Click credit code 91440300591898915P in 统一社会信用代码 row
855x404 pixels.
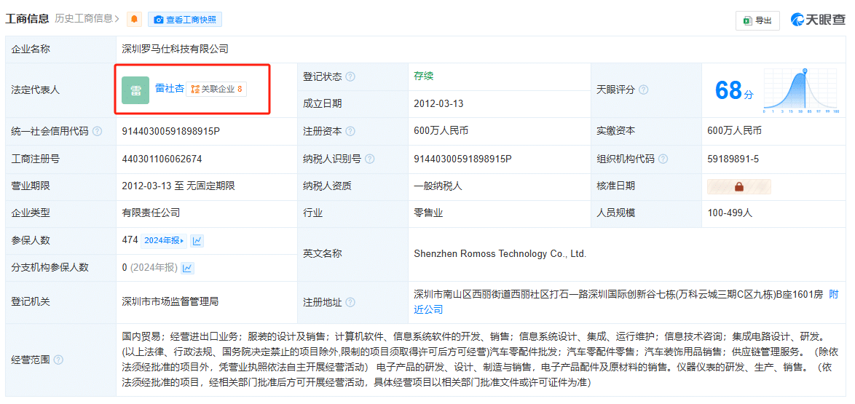[x=170, y=131]
